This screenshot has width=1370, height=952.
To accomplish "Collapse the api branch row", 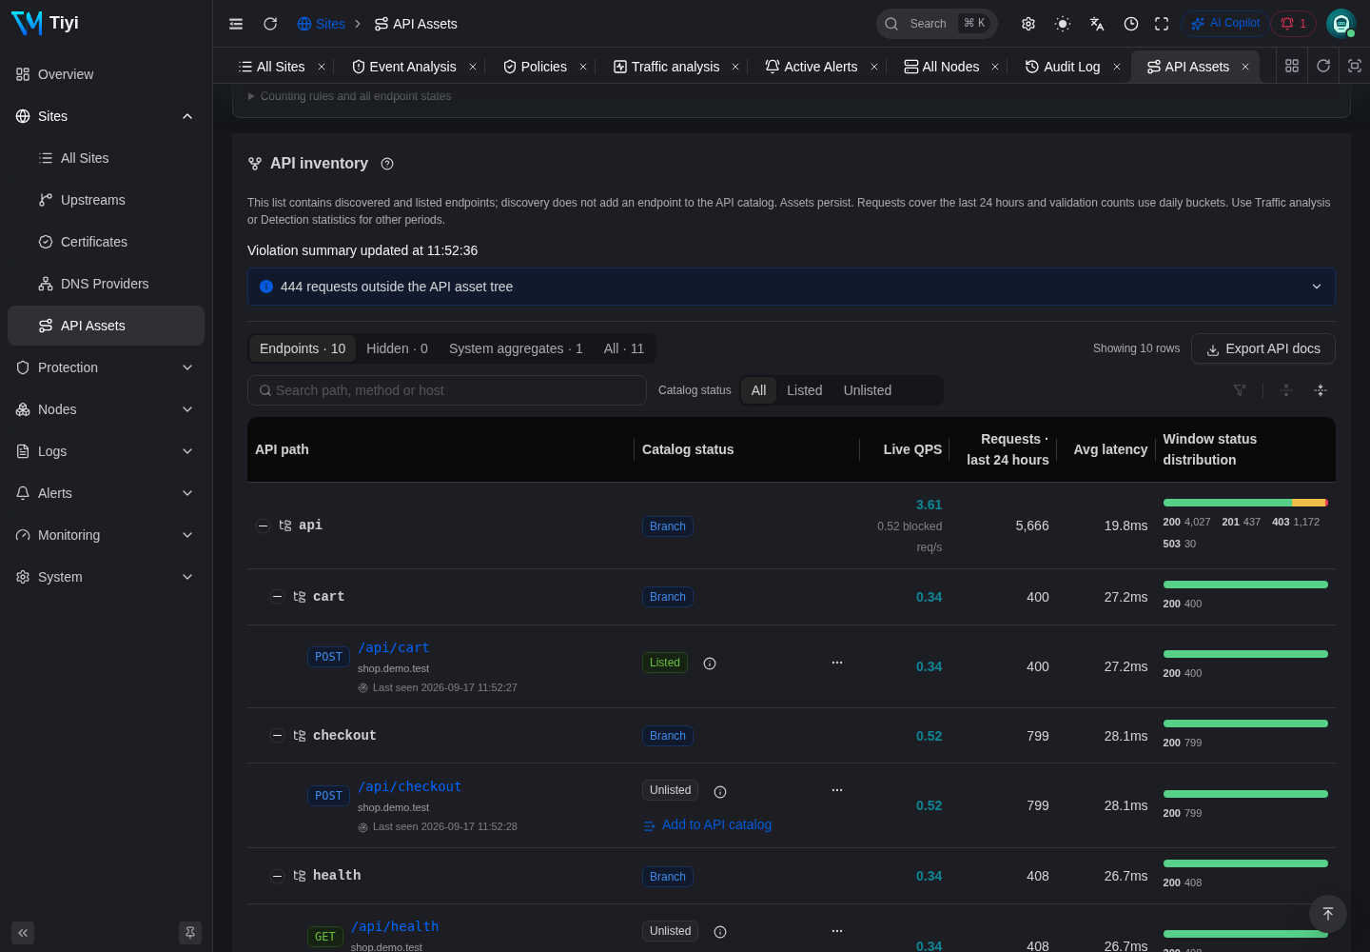I will (x=263, y=526).
